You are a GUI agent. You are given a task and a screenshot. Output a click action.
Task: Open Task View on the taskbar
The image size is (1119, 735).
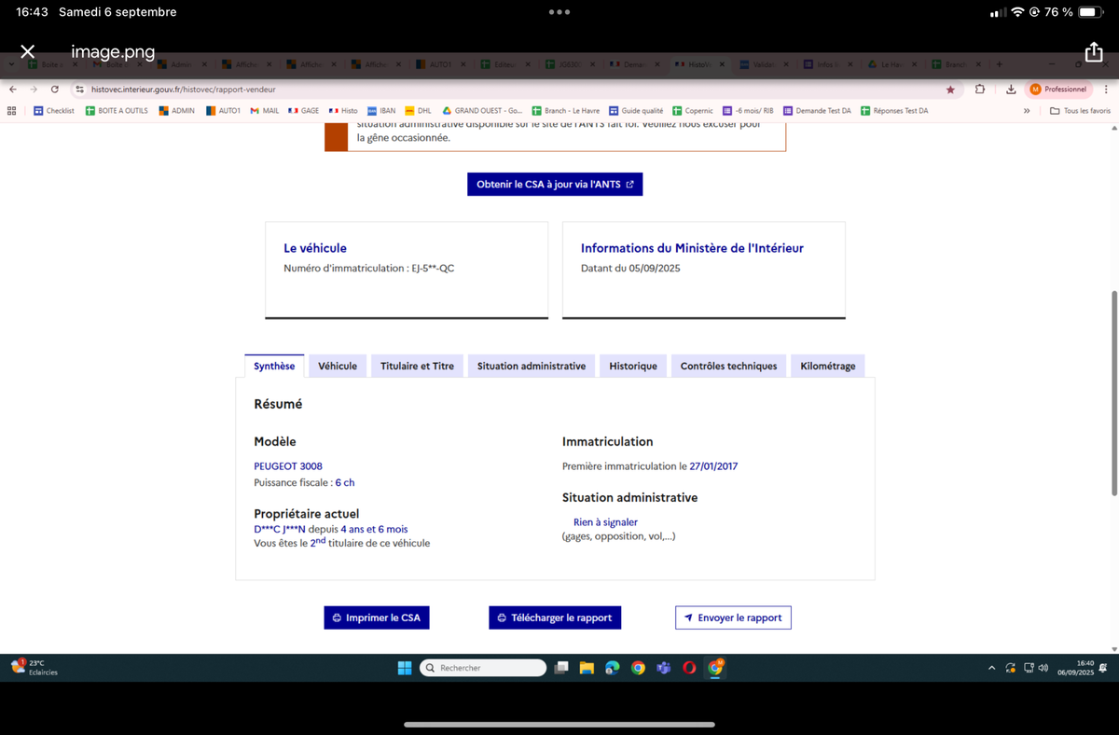[x=561, y=668]
